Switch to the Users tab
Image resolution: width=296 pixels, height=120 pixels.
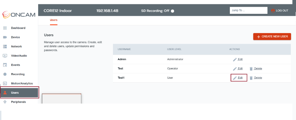[53, 20]
